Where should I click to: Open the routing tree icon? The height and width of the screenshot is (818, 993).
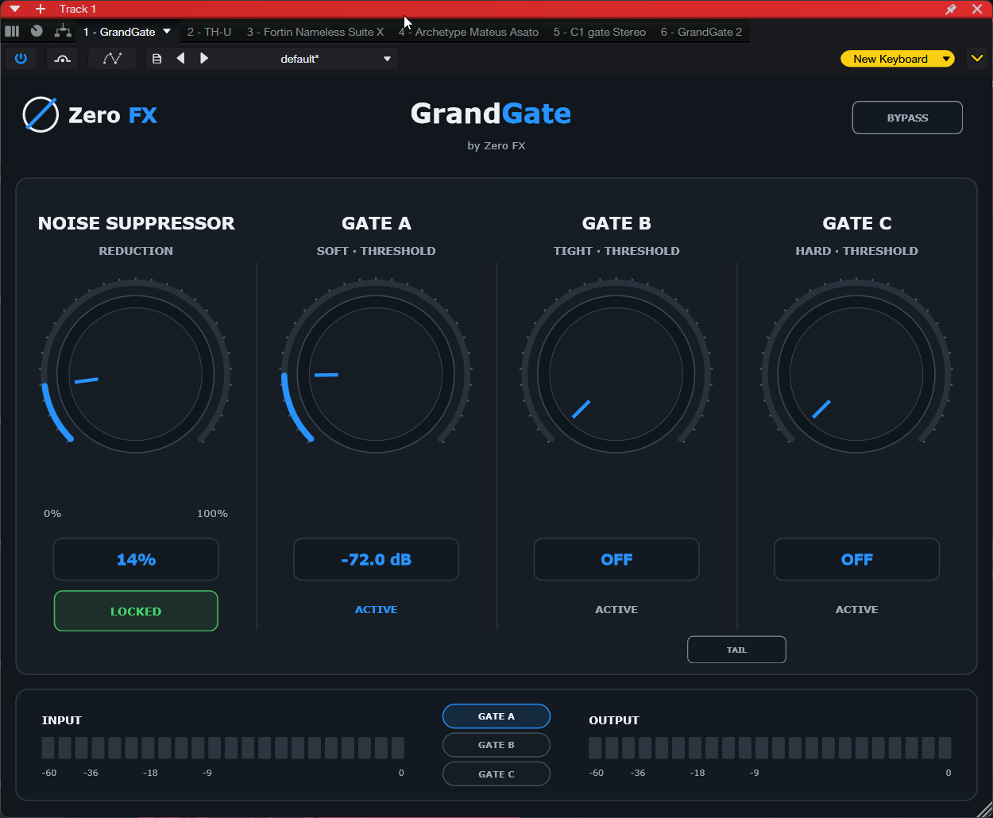63,32
